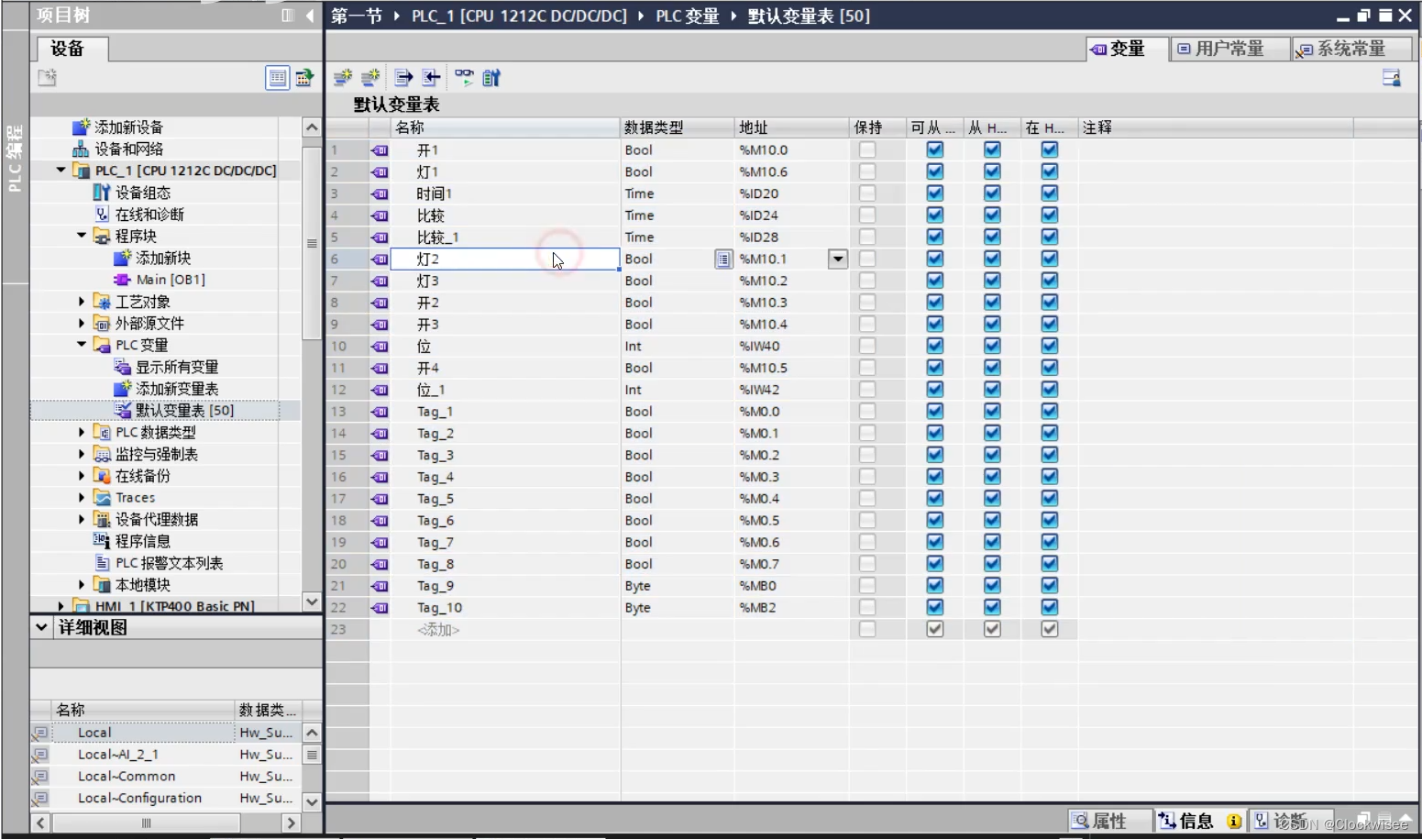Open the 属性 inspector tab
Screen dimensions: 1422x839
1109,821
